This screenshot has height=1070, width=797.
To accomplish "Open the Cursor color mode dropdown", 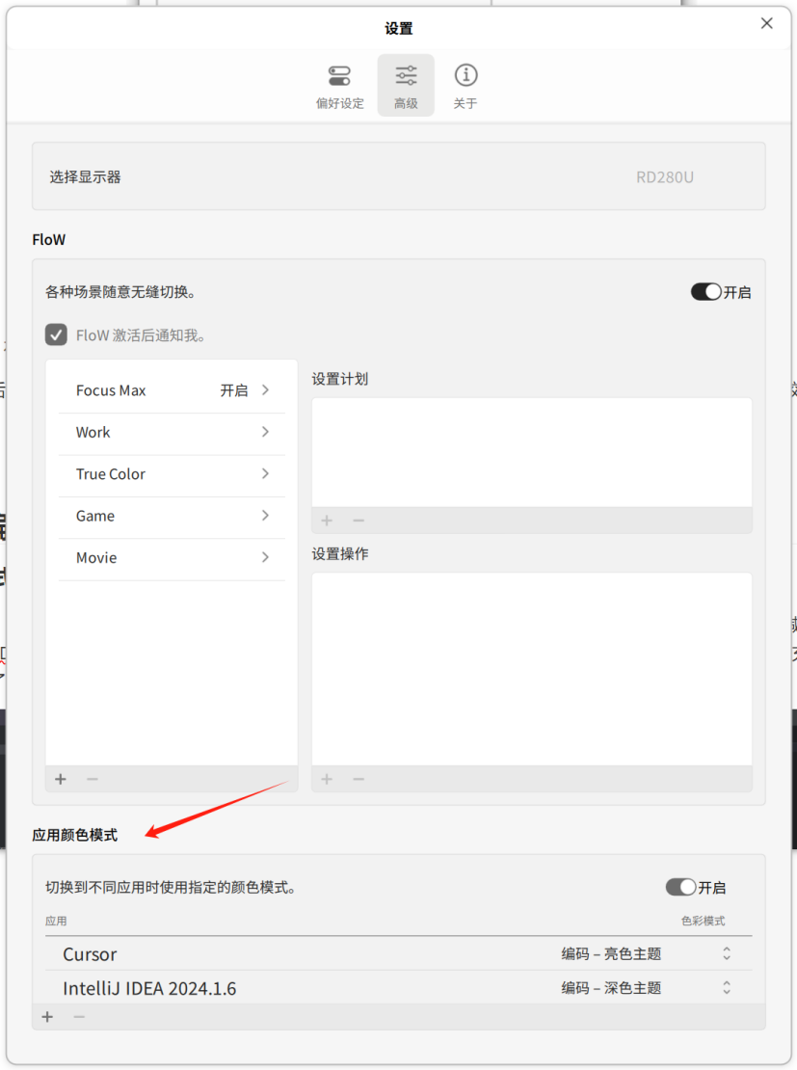I will [727, 953].
